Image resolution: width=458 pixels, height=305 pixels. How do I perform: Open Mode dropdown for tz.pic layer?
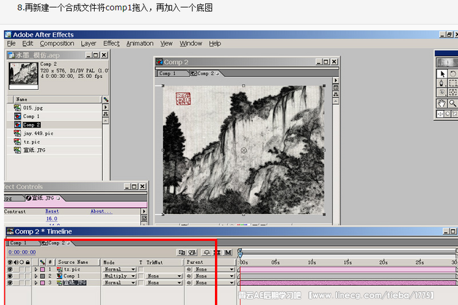coord(120,269)
